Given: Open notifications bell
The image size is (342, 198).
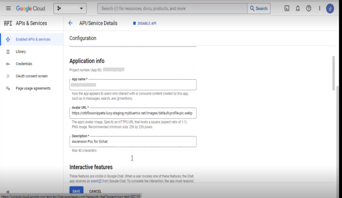Looking at the screenshot, I should 298,8.
